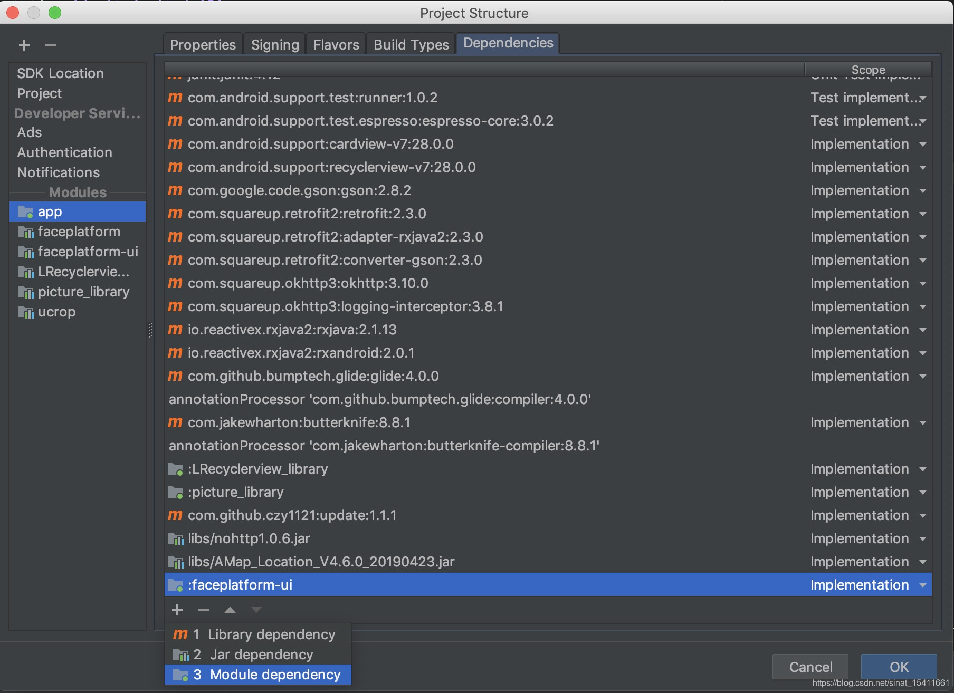Screen dimensions: 954x693
Task: Select logging-interceptor:3.8.1 dependency row
Action: point(548,306)
